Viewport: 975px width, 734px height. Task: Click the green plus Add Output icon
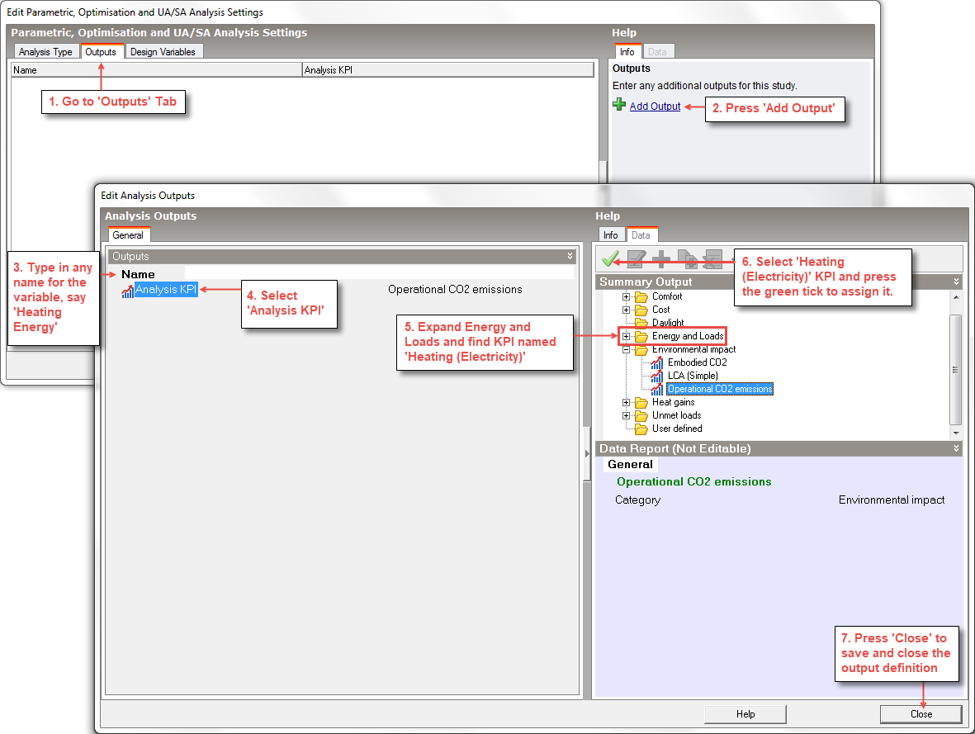[619, 105]
